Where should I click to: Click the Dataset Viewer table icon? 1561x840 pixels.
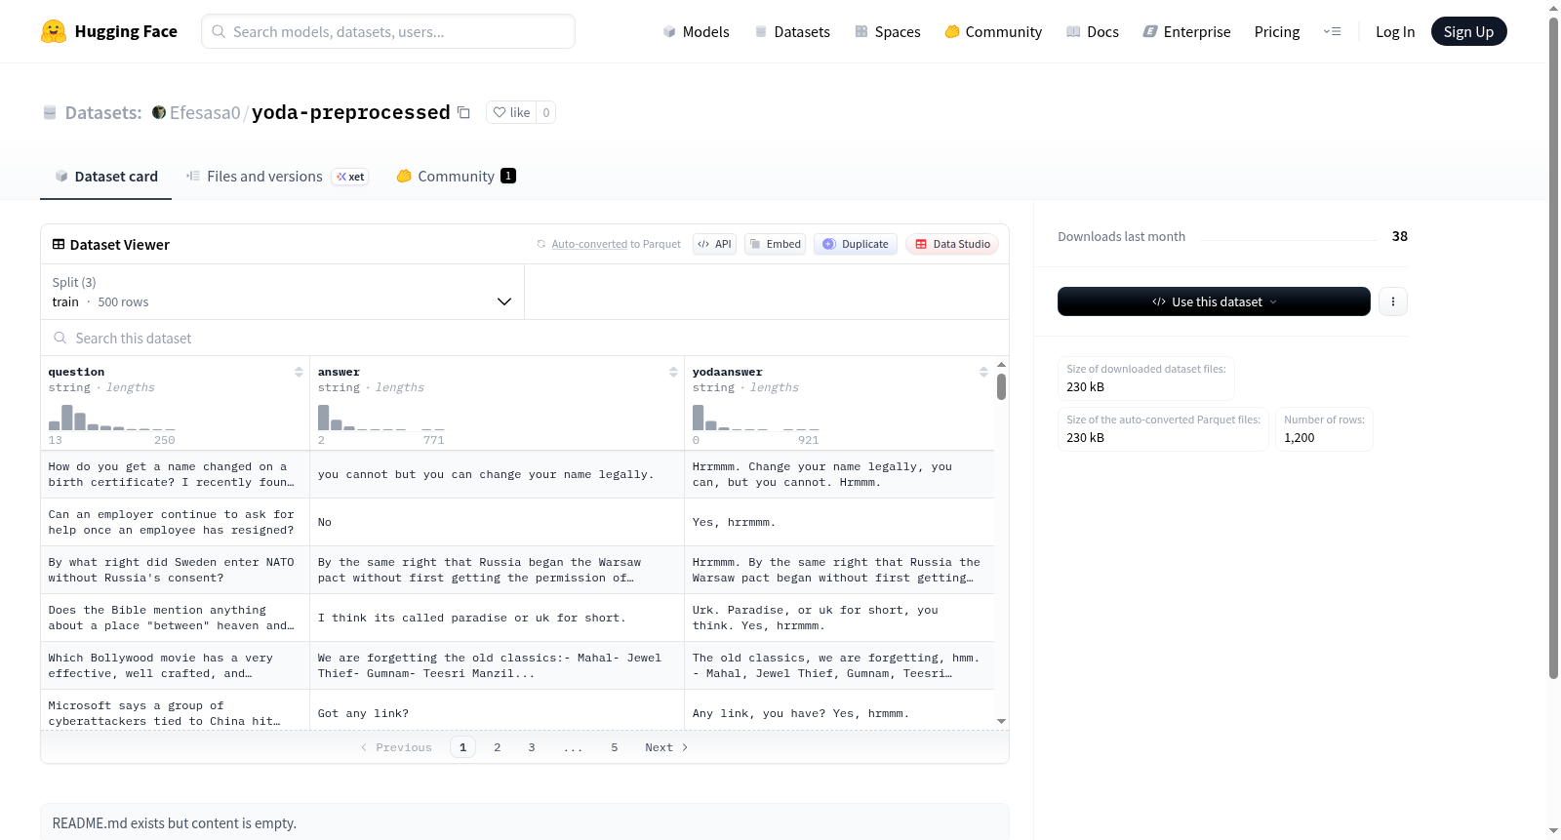tap(59, 244)
